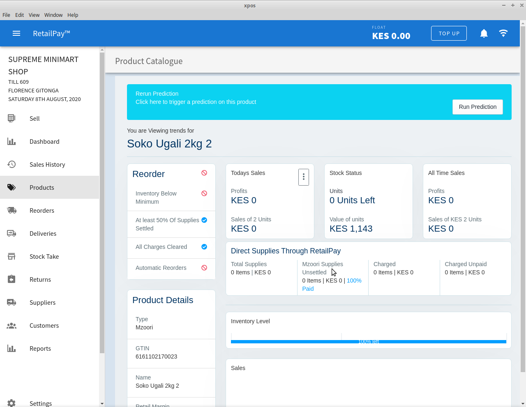Click the All Charges Cleared check icon

[204, 247]
